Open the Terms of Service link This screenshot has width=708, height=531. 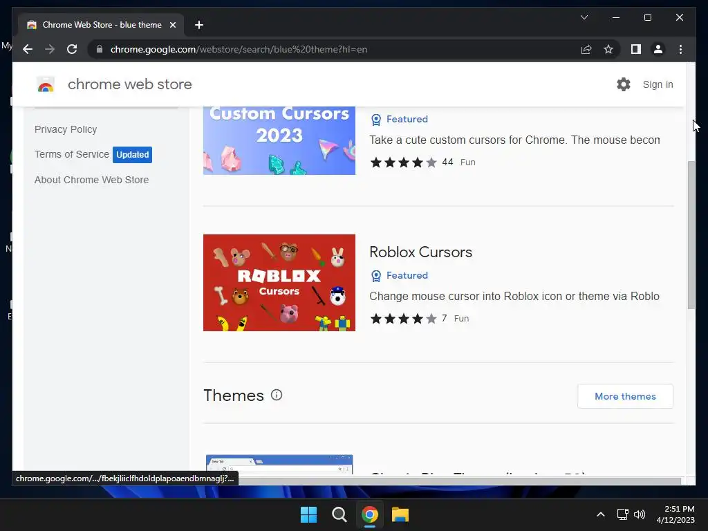tap(72, 154)
